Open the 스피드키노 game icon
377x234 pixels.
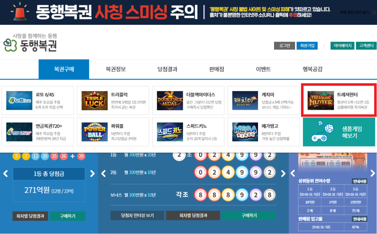coord(170,132)
